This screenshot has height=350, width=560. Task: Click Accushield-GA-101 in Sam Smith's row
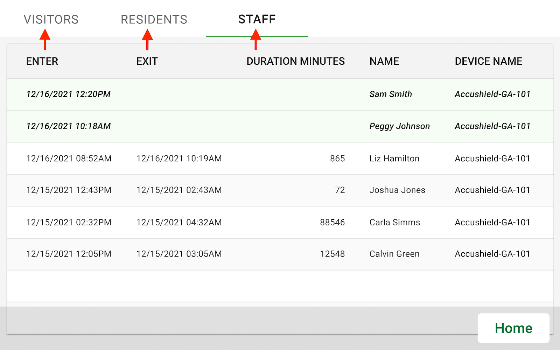tap(492, 94)
